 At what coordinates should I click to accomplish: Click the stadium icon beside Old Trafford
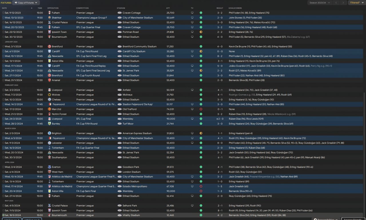point(120,109)
